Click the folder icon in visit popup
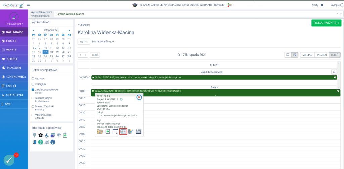The image size is (344, 169). coord(100,132)
